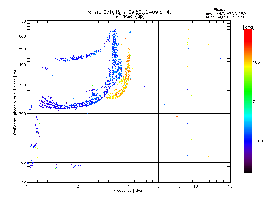Click x-axis tick label '6'
This screenshot has width=271, height=203.
pos(158,186)
